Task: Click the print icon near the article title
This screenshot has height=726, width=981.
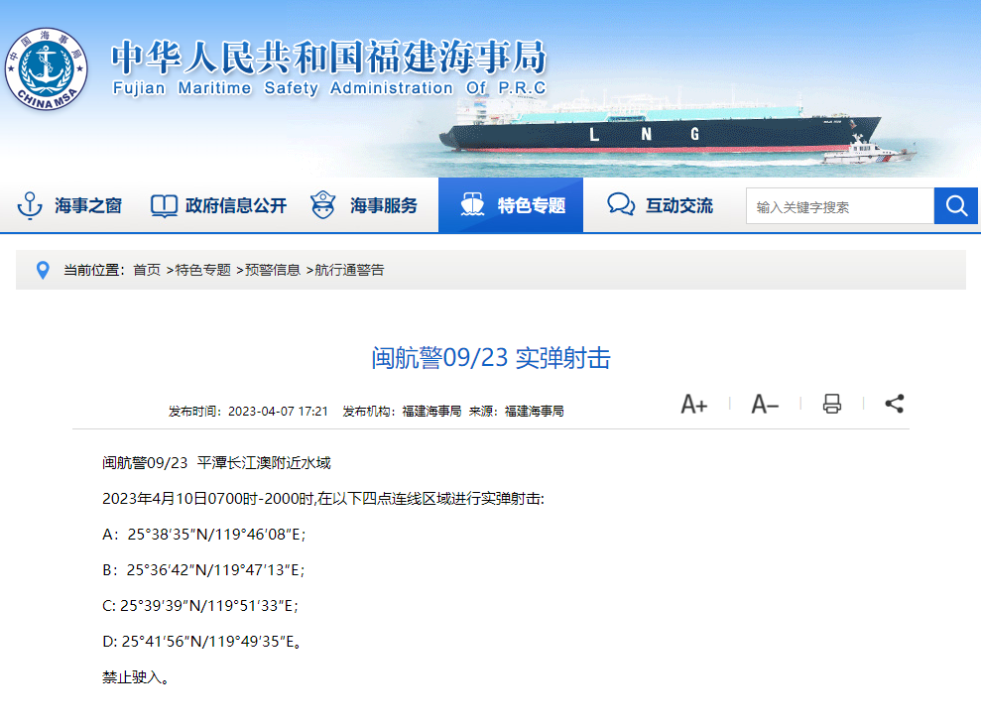Action: click(830, 404)
